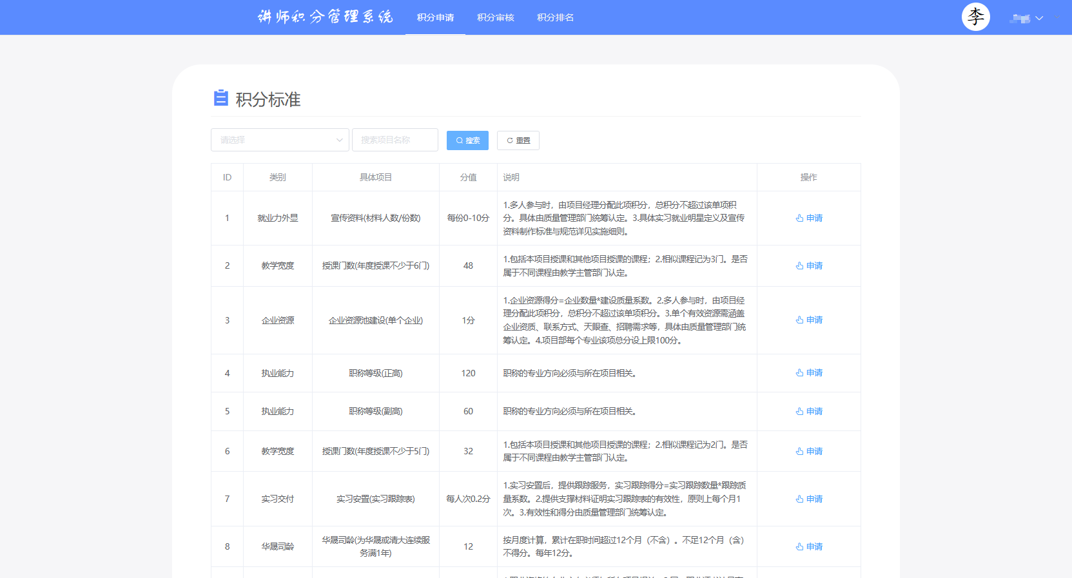The image size is (1072, 578).
Task: Select the 就业力外显 category cell
Action: [278, 218]
